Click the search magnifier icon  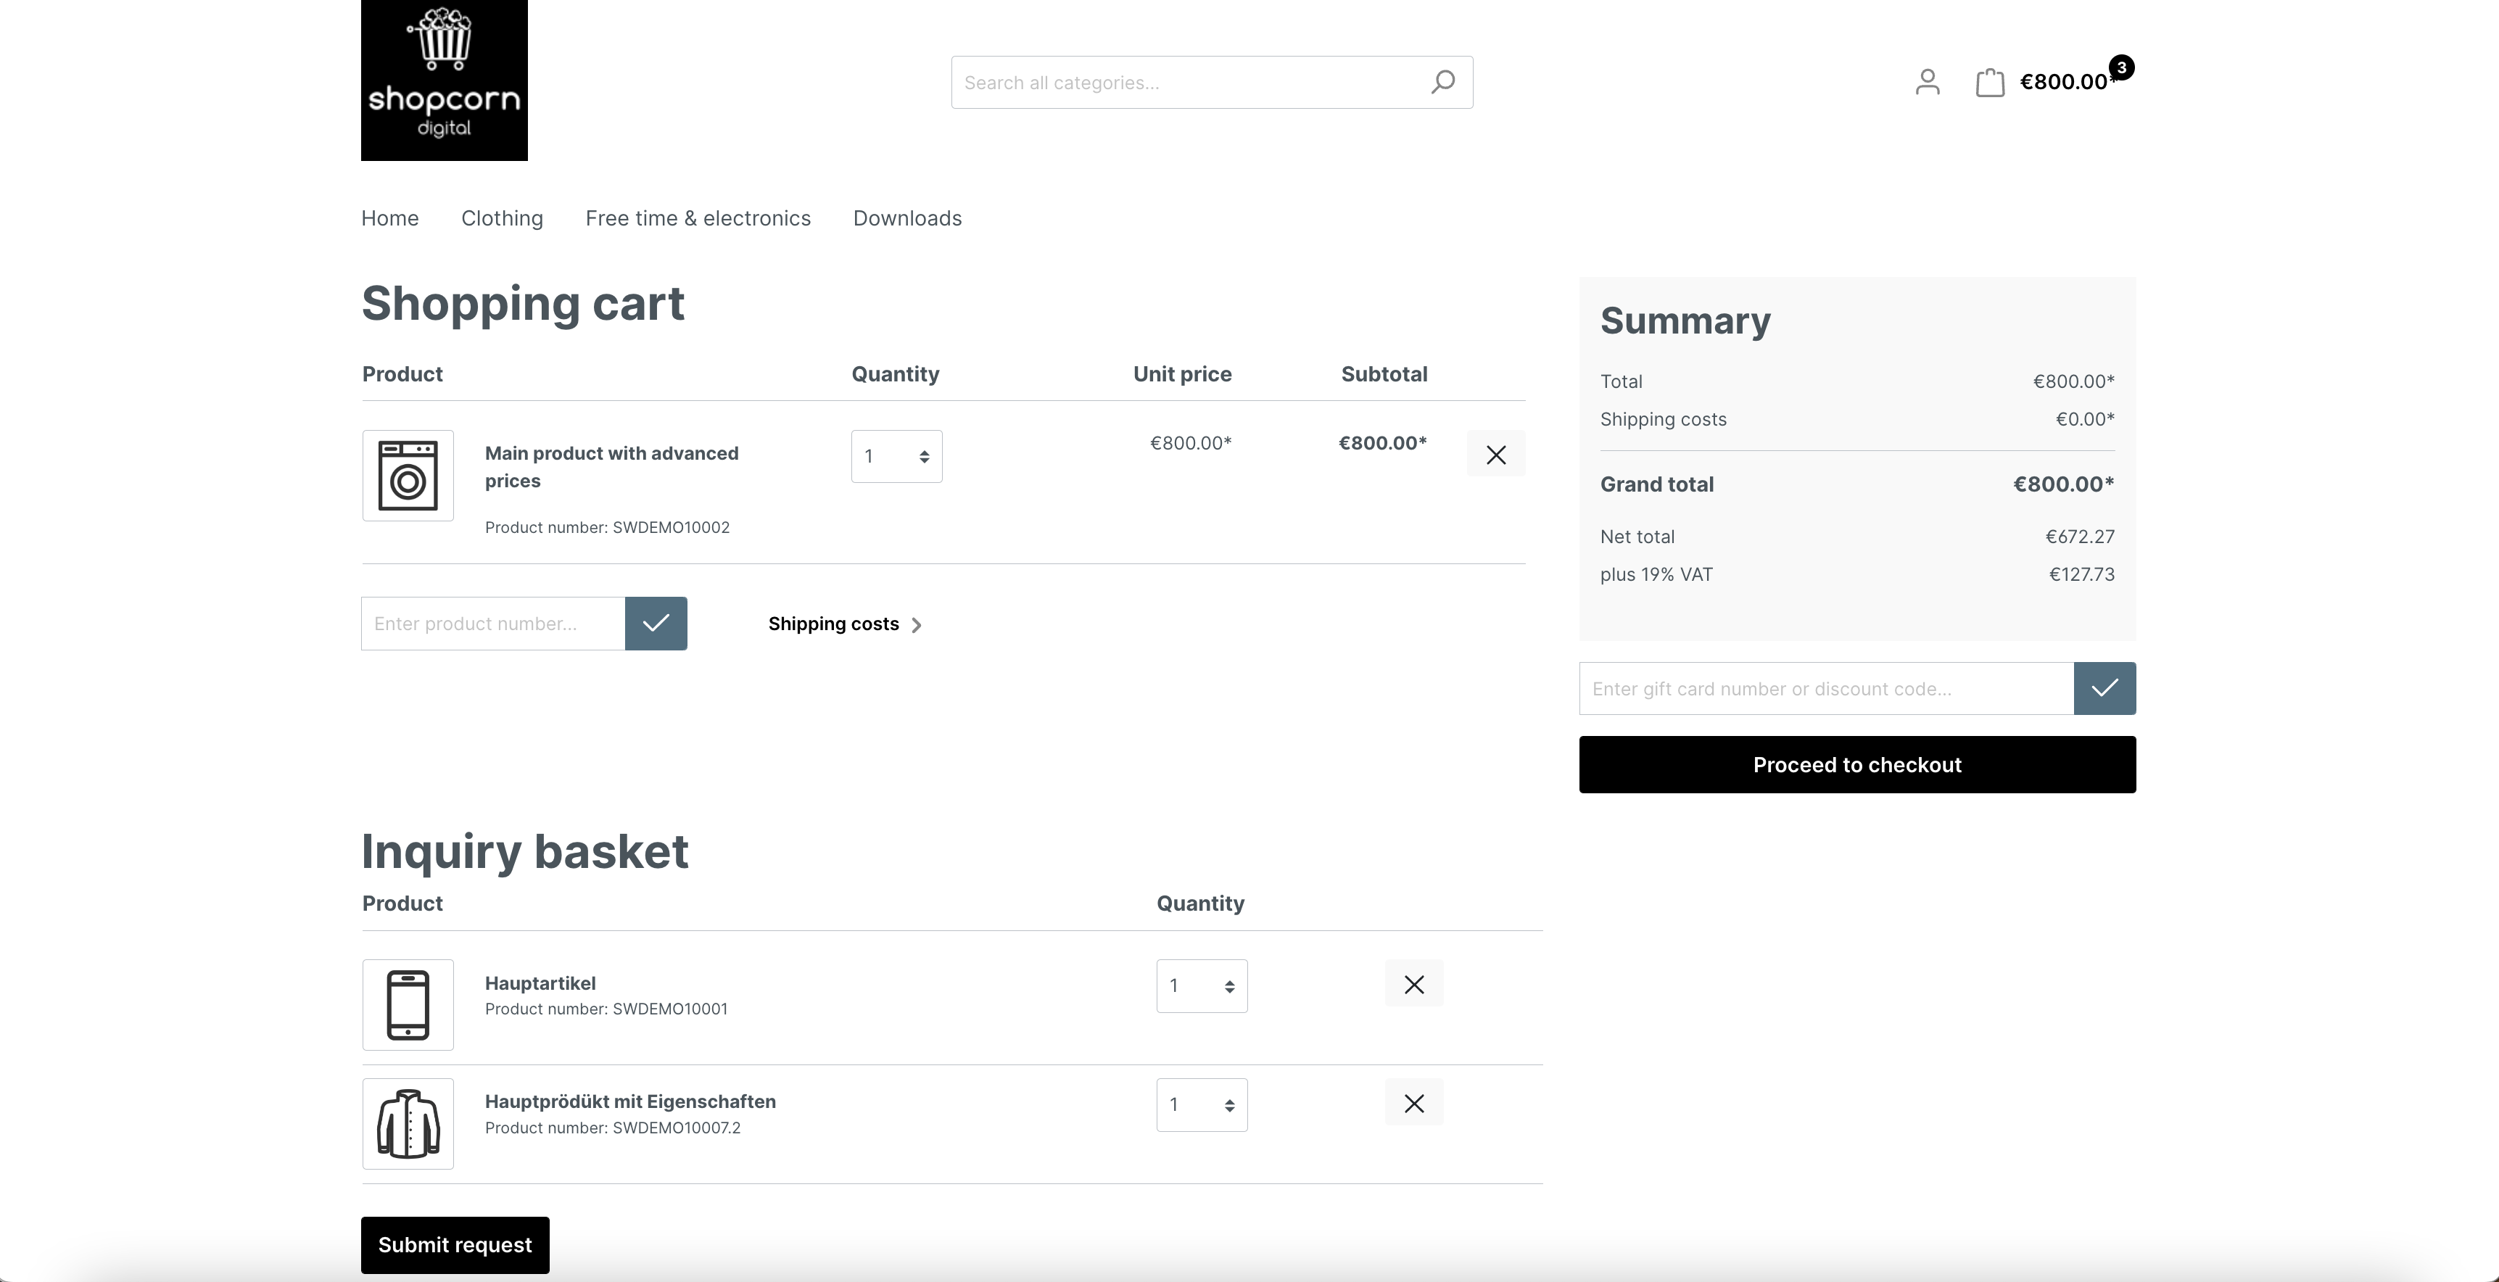point(1442,82)
